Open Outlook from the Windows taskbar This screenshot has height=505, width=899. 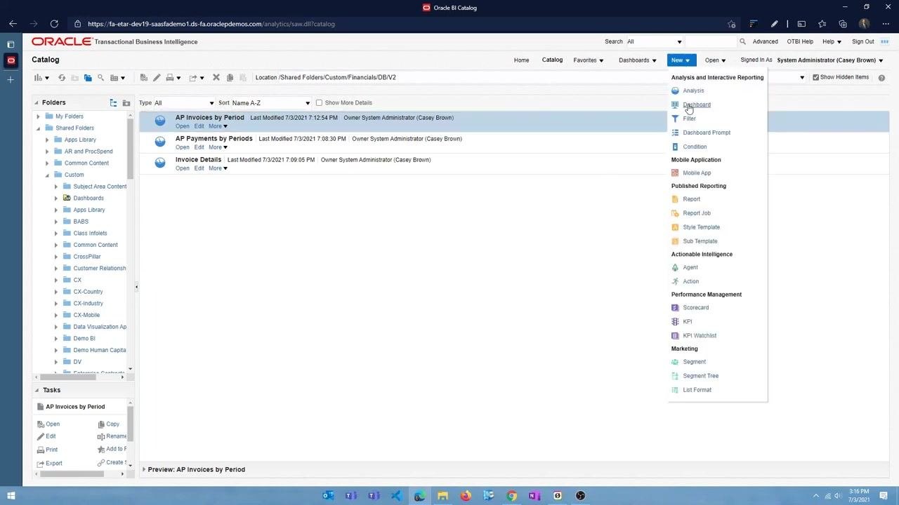(x=328, y=496)
